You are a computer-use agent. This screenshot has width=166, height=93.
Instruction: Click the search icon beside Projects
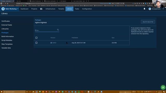(41, 9)
